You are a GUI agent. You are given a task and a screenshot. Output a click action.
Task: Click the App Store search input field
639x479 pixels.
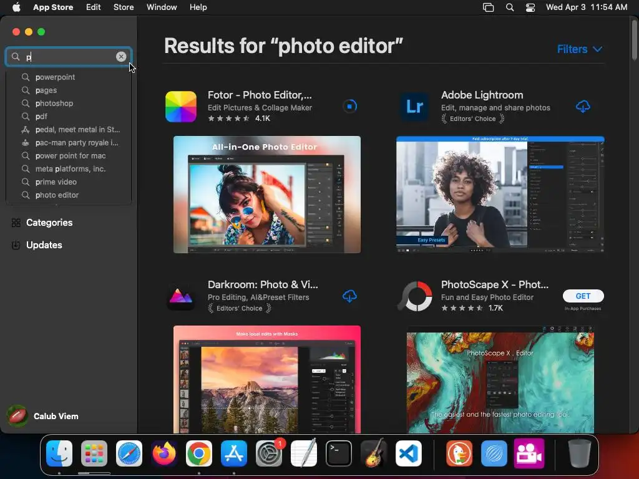69,57
